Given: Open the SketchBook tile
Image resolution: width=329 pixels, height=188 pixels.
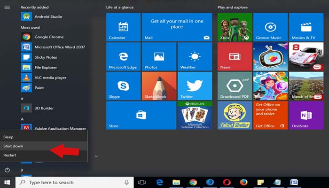Looking at the screenshot, I should [159, 86].
